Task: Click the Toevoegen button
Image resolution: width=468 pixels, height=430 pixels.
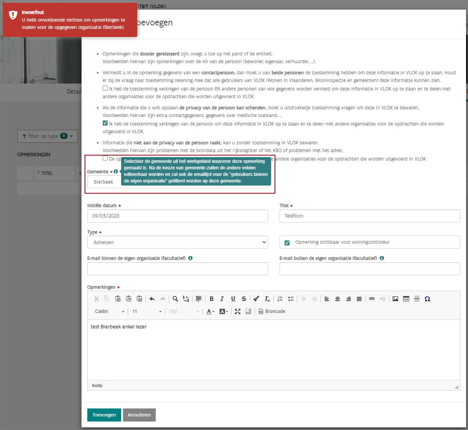Action: [104, 415]
